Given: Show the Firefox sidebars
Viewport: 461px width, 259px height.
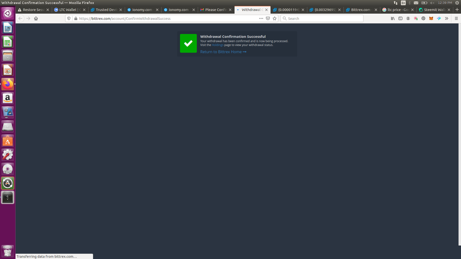Looking at the screenshot, I should (400, 18).
